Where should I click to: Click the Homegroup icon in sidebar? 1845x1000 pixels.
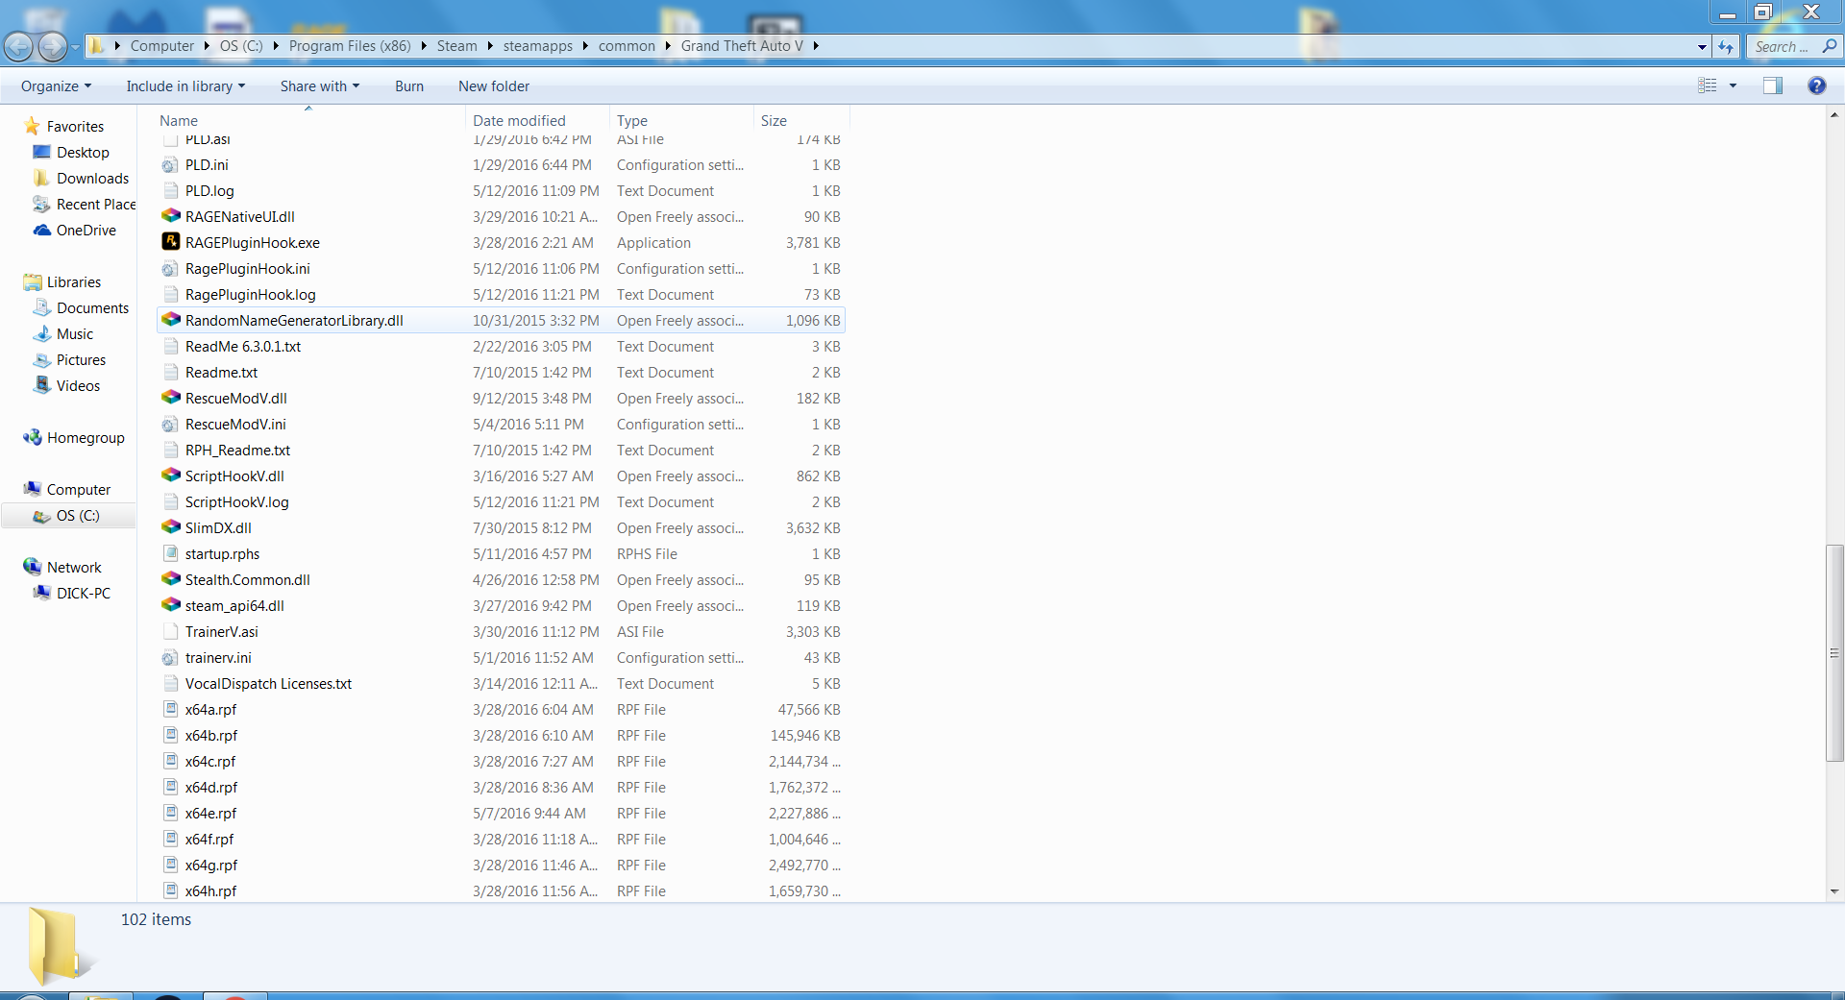point(33,437)
